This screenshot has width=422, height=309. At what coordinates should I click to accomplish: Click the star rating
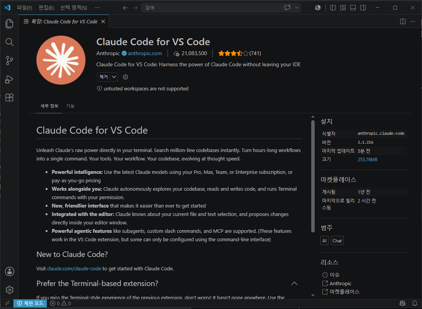point(233,53)
